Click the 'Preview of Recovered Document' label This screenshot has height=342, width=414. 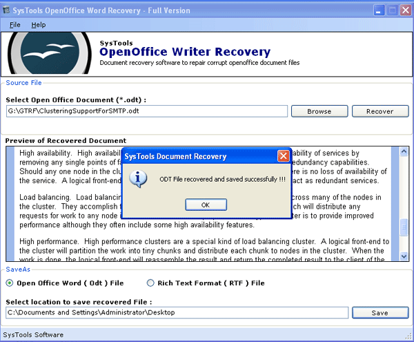point(66,141)
